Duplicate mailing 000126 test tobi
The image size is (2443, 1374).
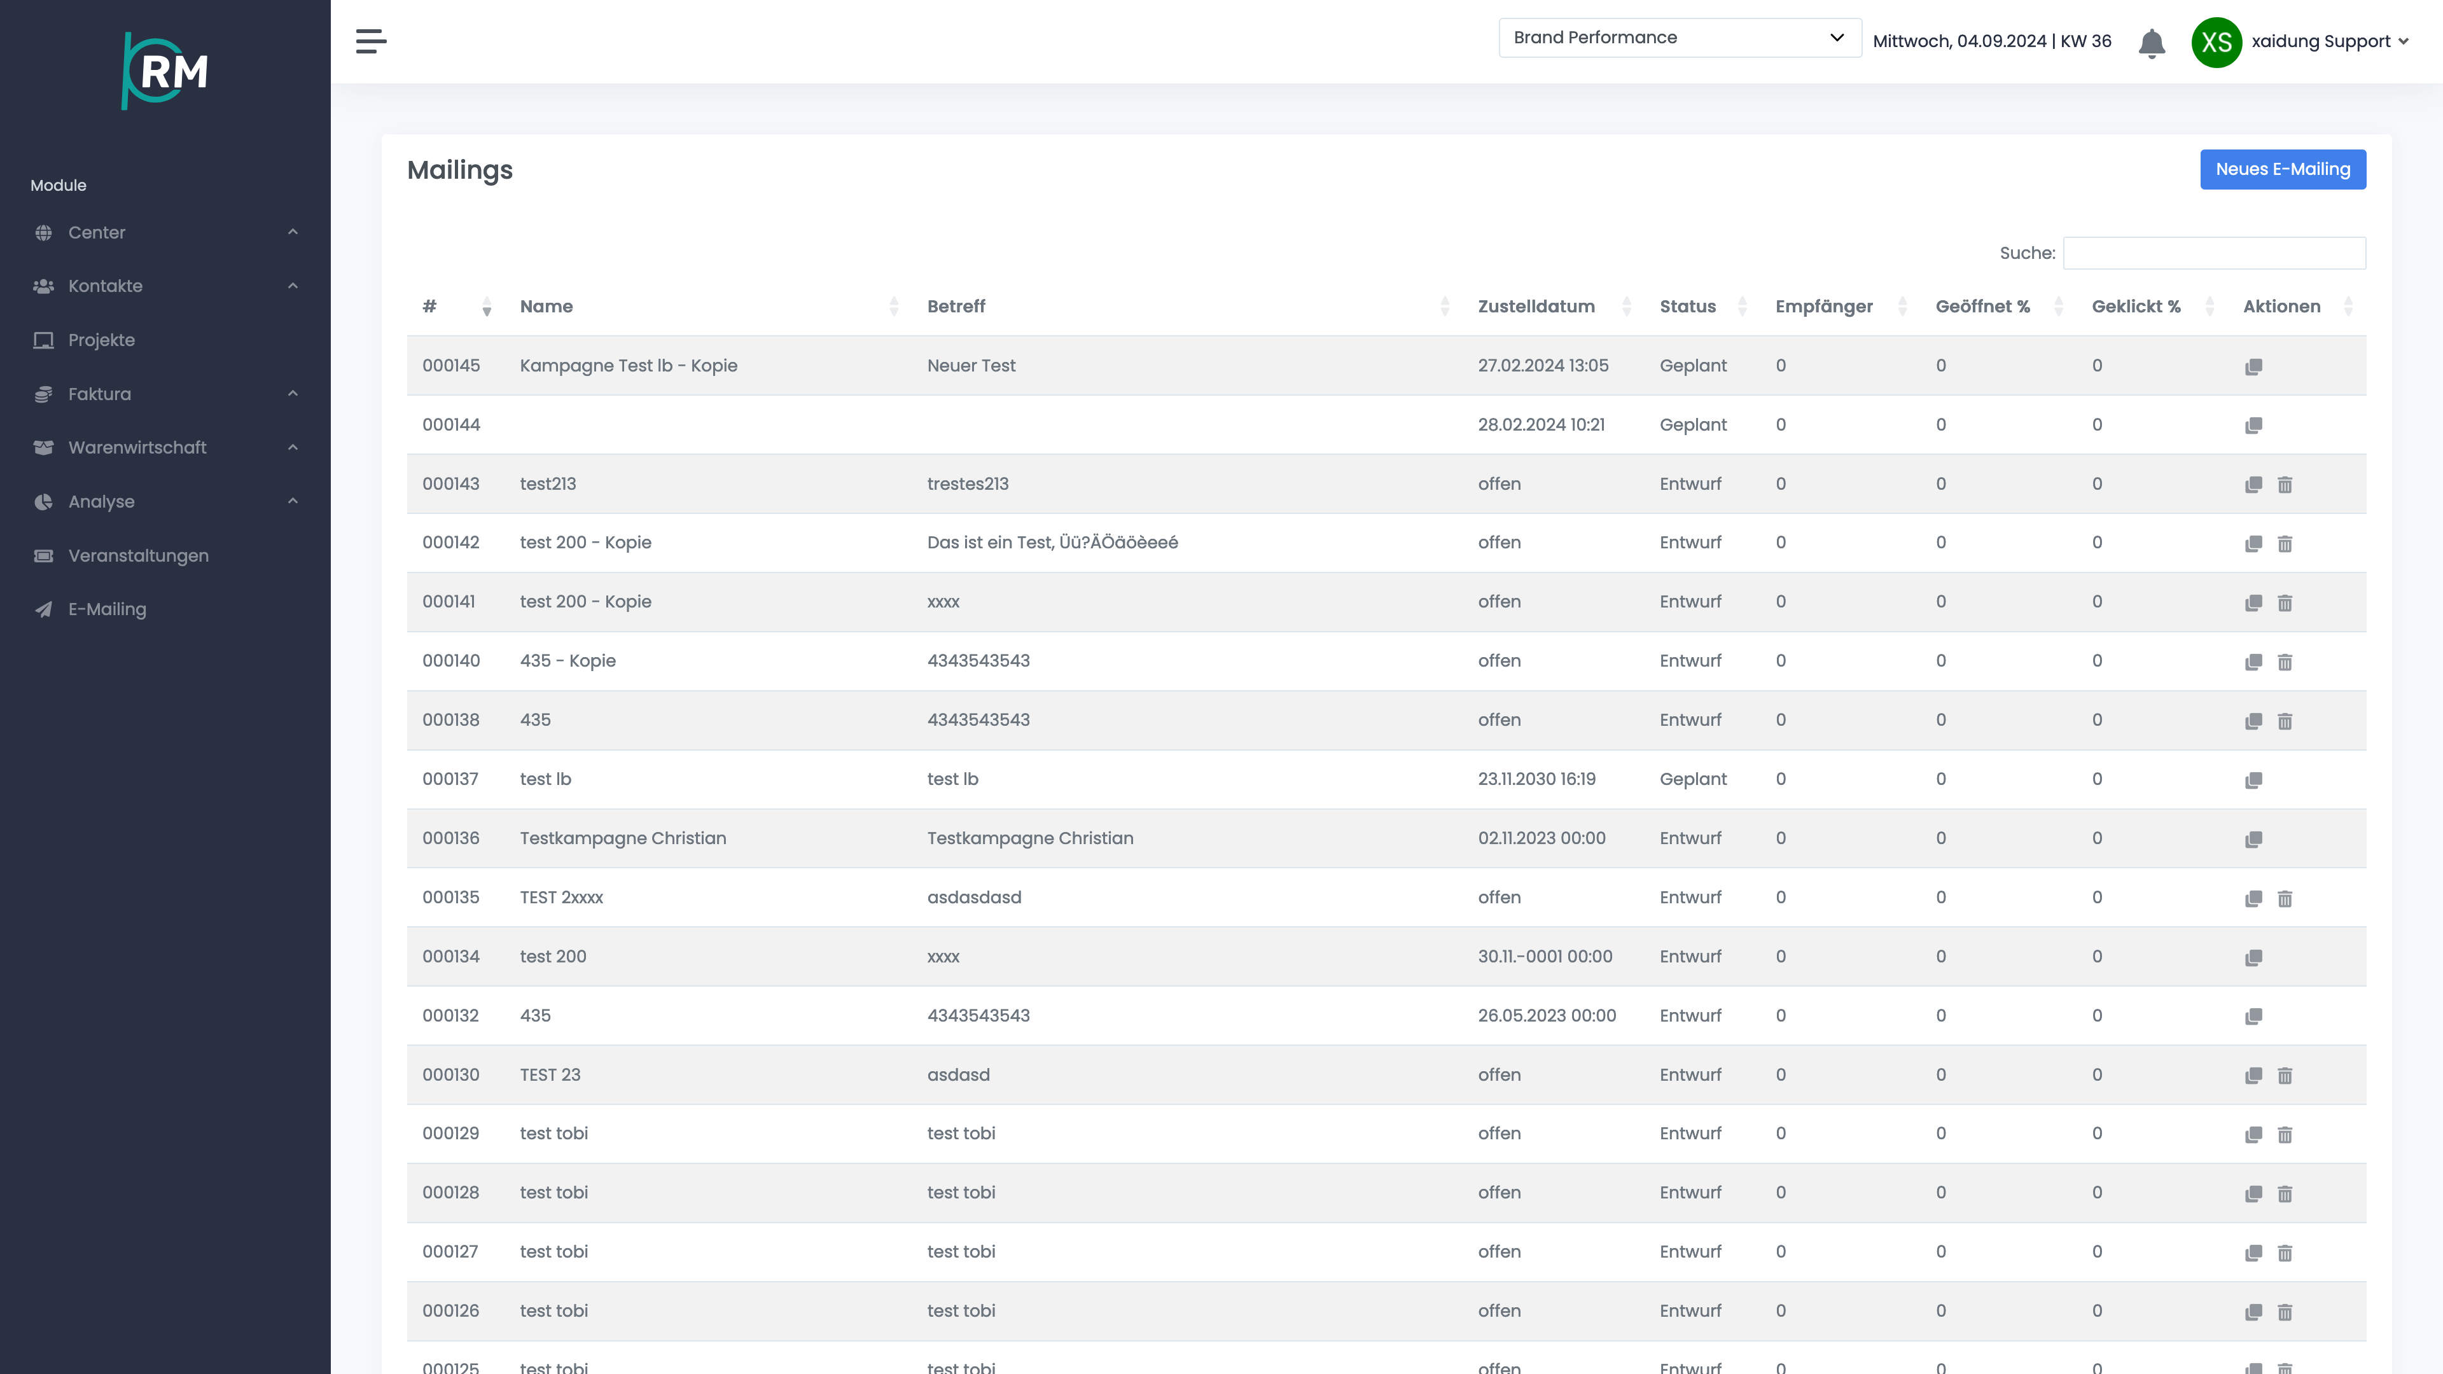pos(2253,1312)
